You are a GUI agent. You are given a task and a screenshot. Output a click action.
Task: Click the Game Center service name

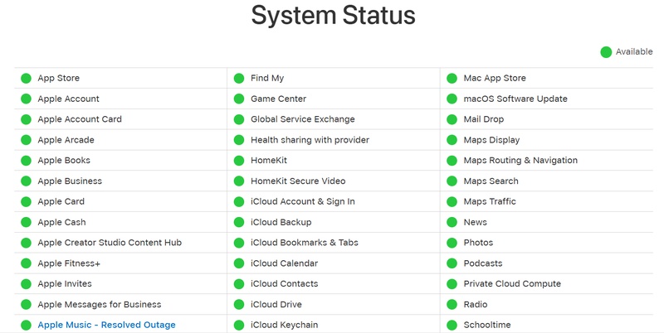278,99
